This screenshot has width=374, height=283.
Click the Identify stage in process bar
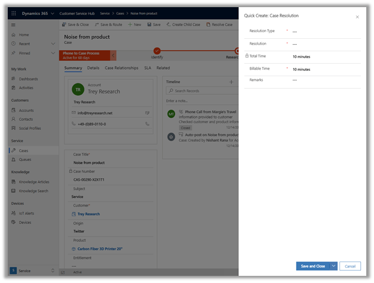click(157, 52)
